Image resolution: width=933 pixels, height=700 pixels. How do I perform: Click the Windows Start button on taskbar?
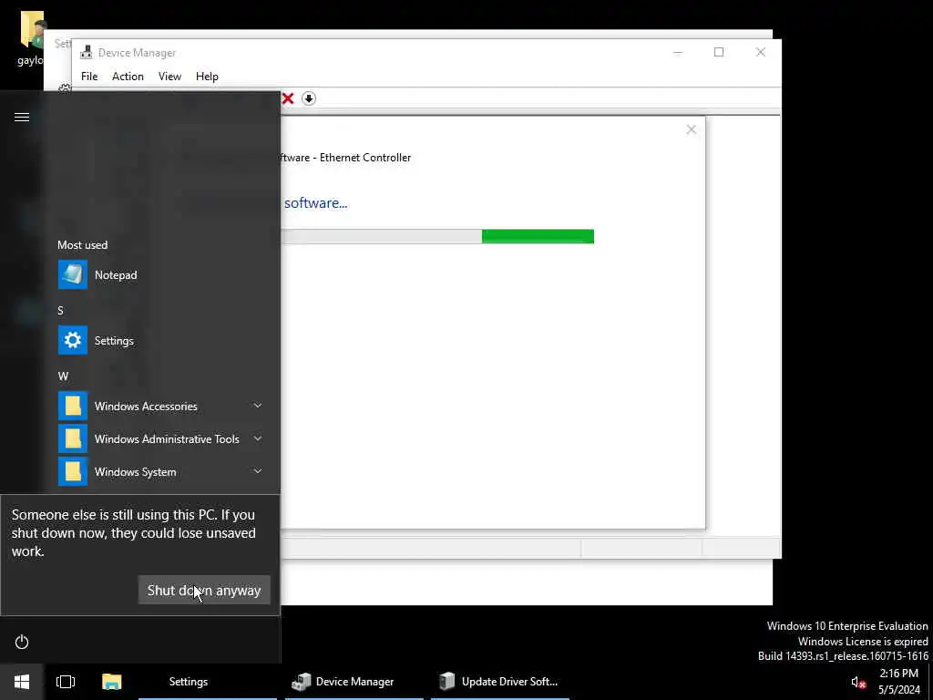pyautogui.click(x=22, y=682)
